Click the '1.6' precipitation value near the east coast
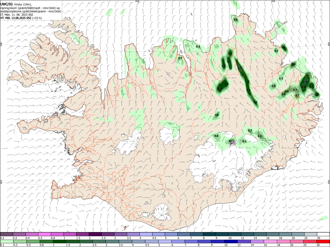Viewport: 330px width, 247px height. tap(317, 95)
